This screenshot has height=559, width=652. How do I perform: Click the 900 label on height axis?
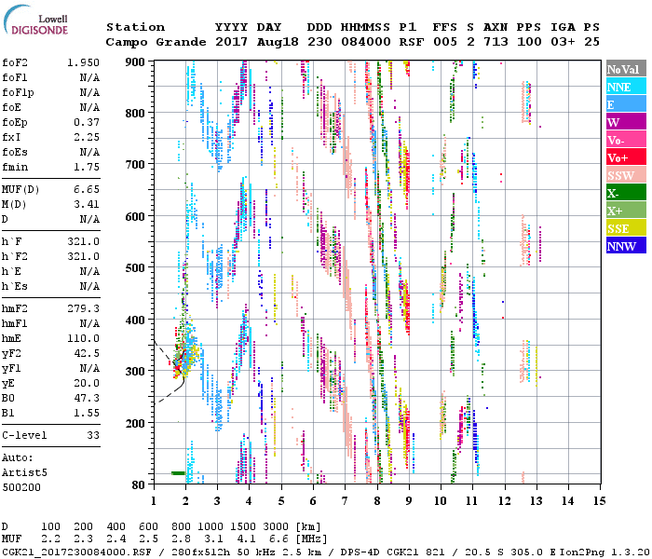pos(137,61)
